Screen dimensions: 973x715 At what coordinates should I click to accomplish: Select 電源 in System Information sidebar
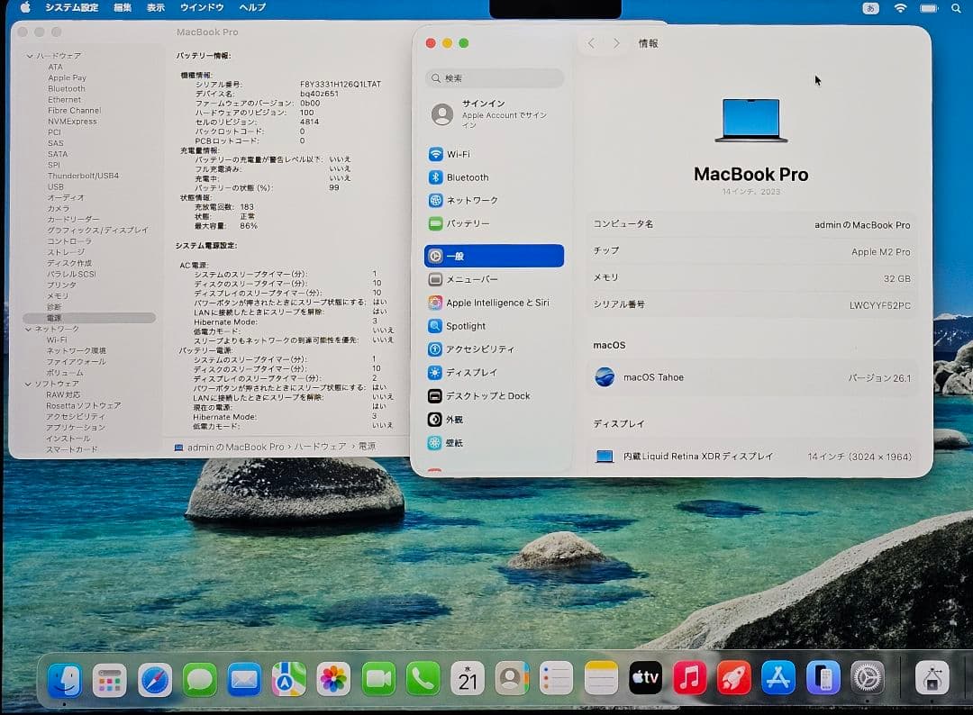(88, 318)
